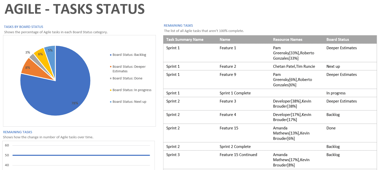Select the "Board Status: Backlog" legend entry

pyautogui.click(x=128, y=55)
